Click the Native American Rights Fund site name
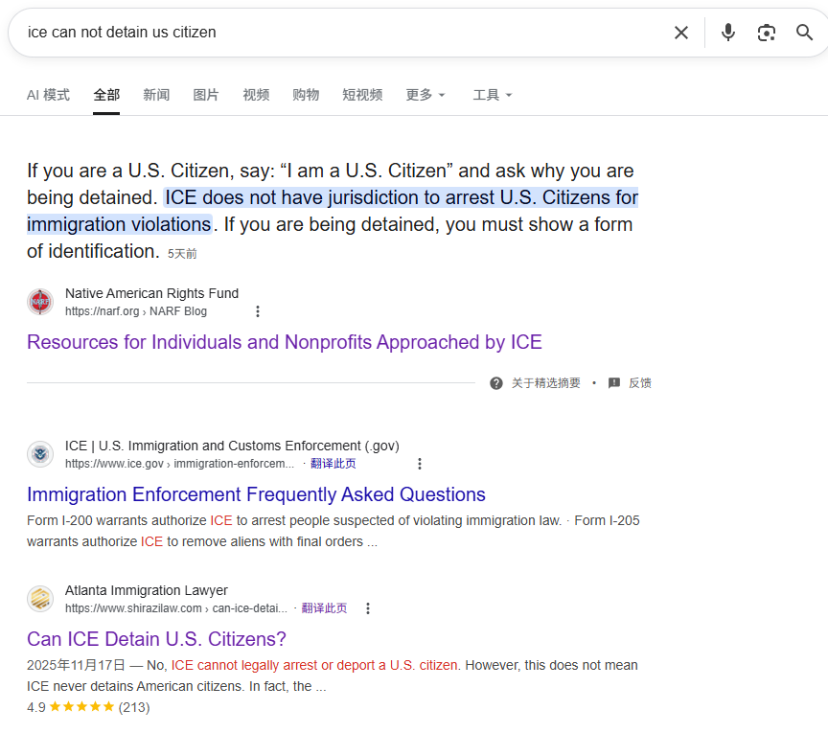828x733 pixels. pos(152,293)
